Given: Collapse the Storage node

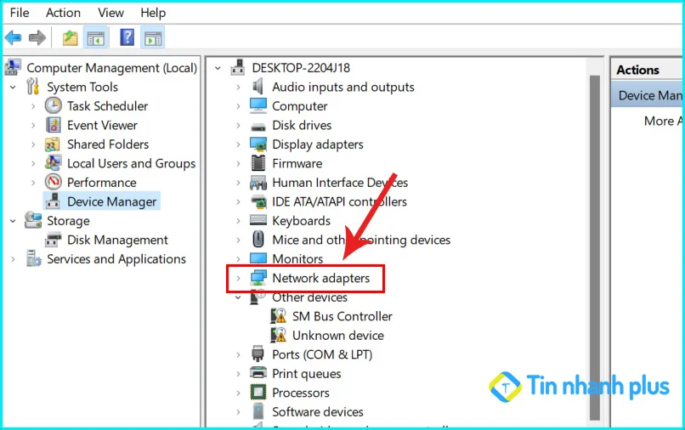Looking at the screenshot, I should pos(13,221).
